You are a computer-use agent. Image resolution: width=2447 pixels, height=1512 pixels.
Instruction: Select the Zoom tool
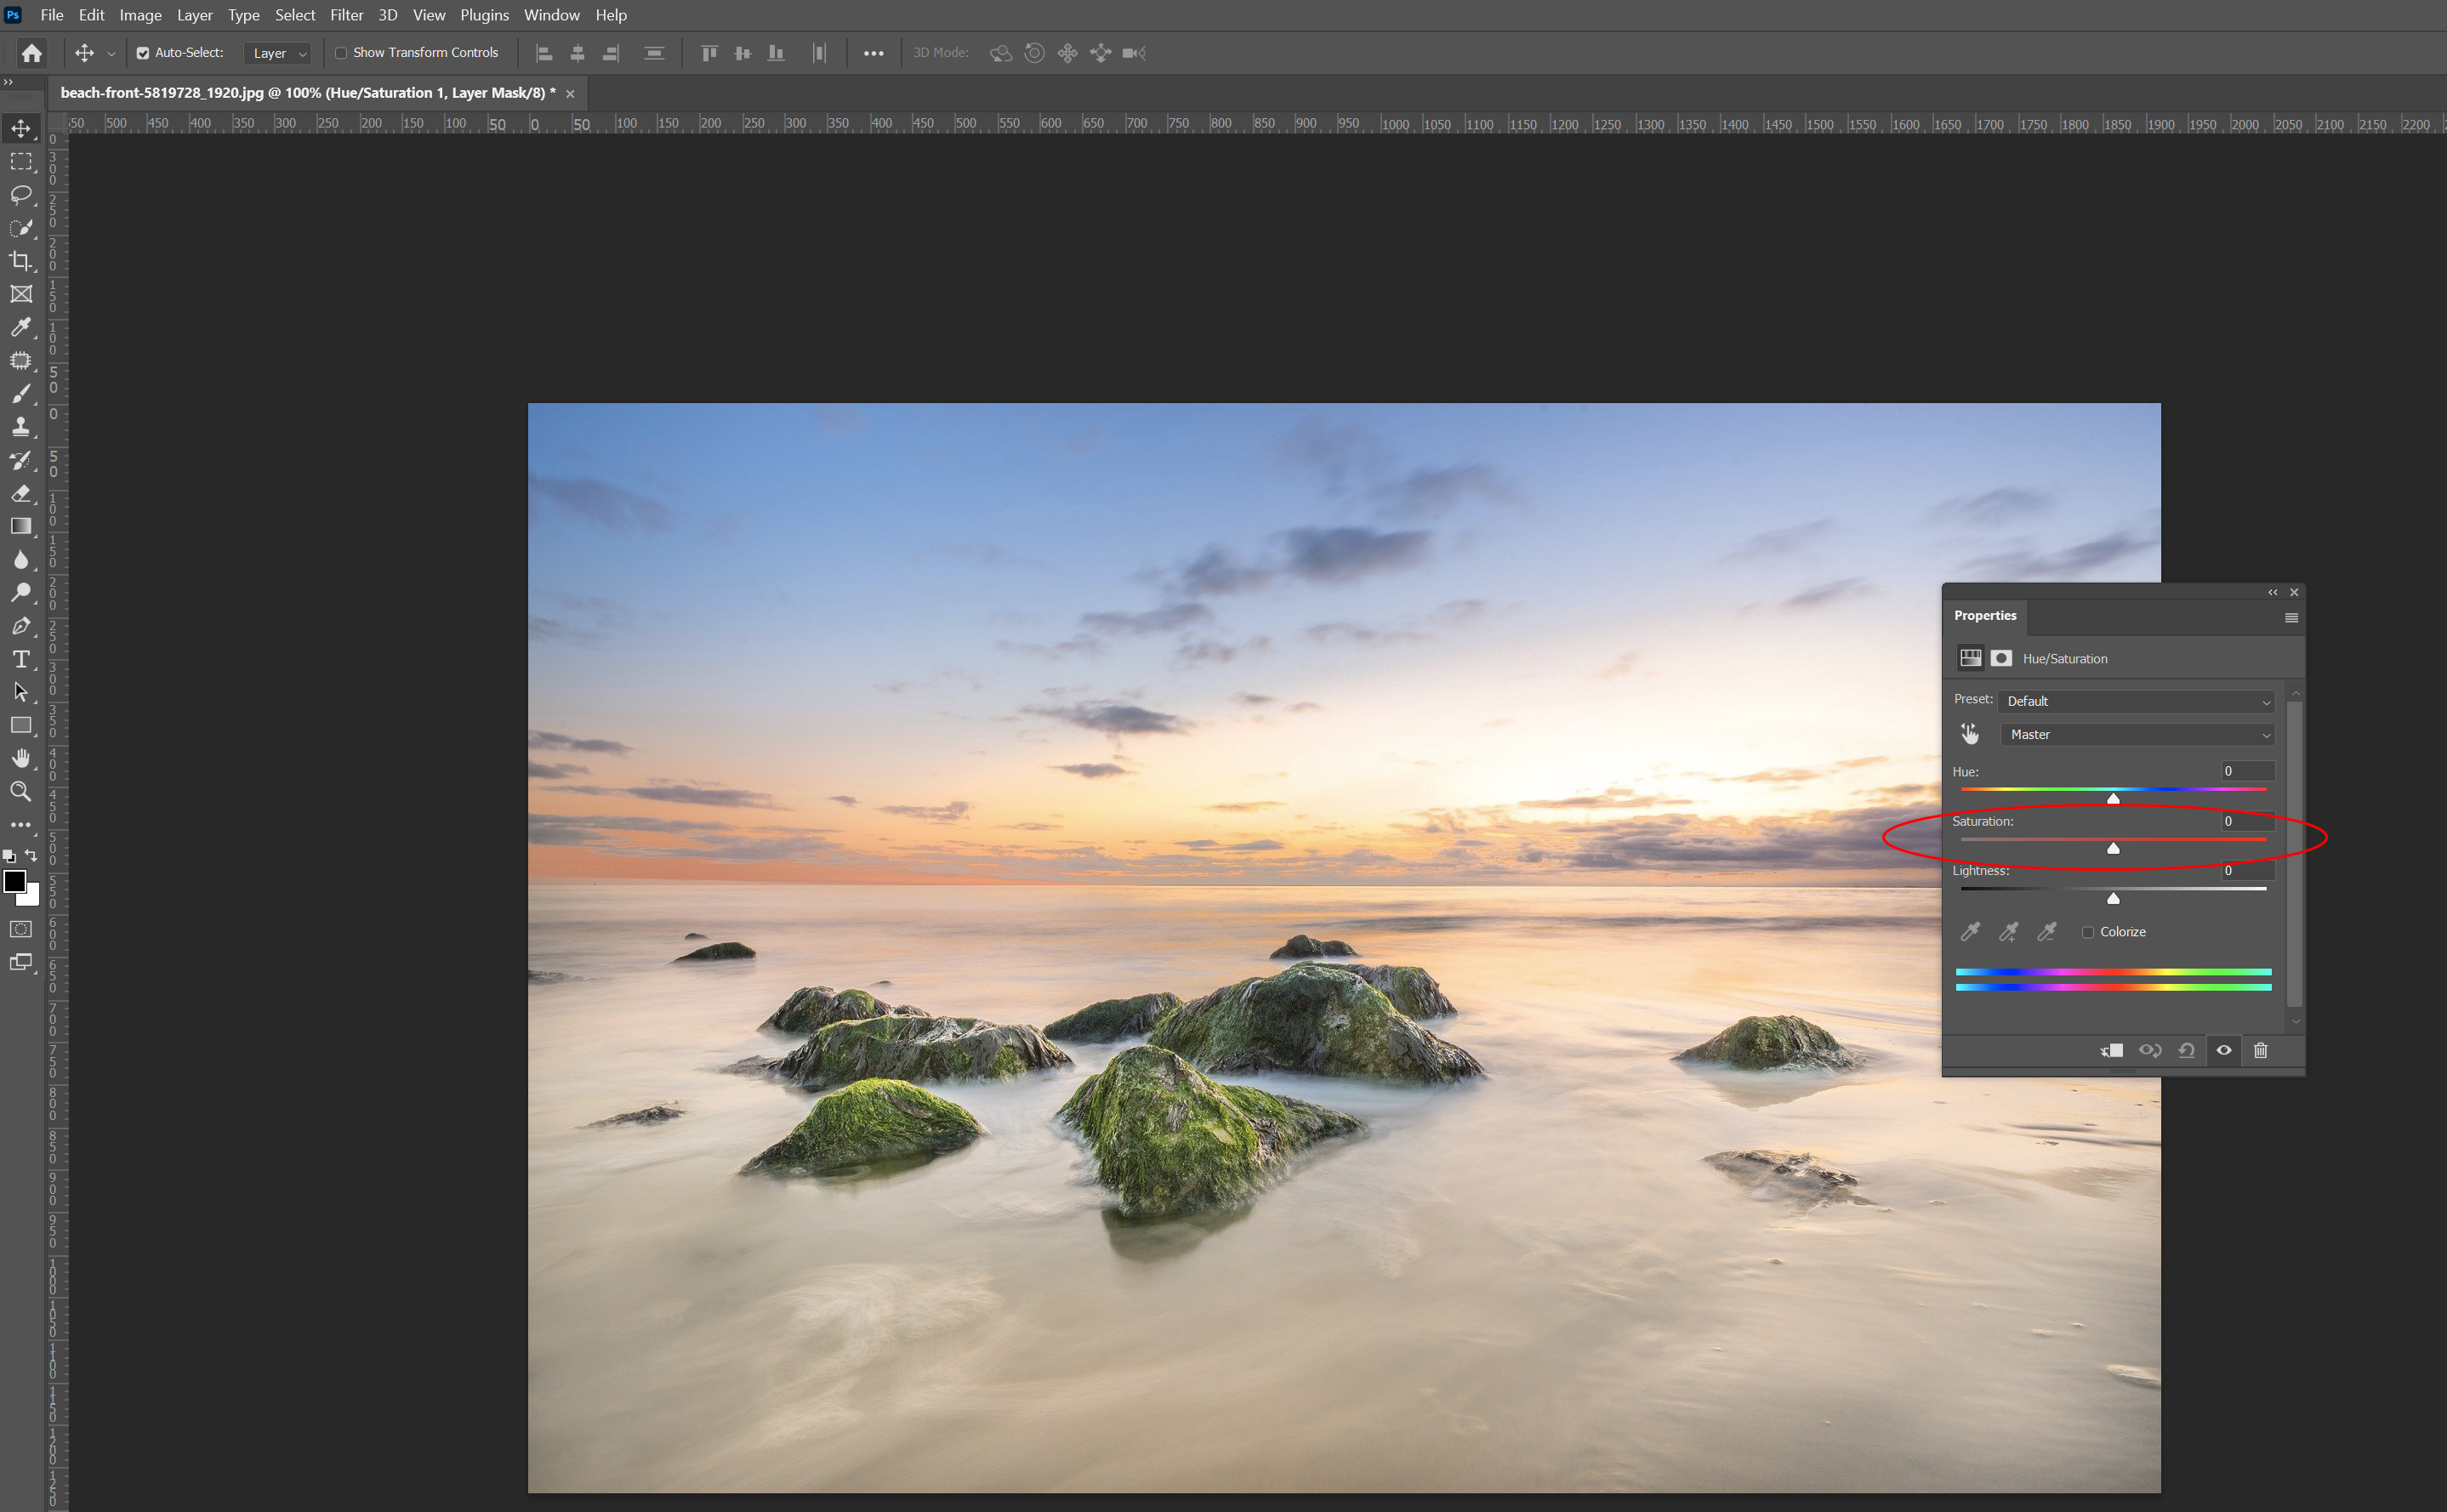pos(20,791)
